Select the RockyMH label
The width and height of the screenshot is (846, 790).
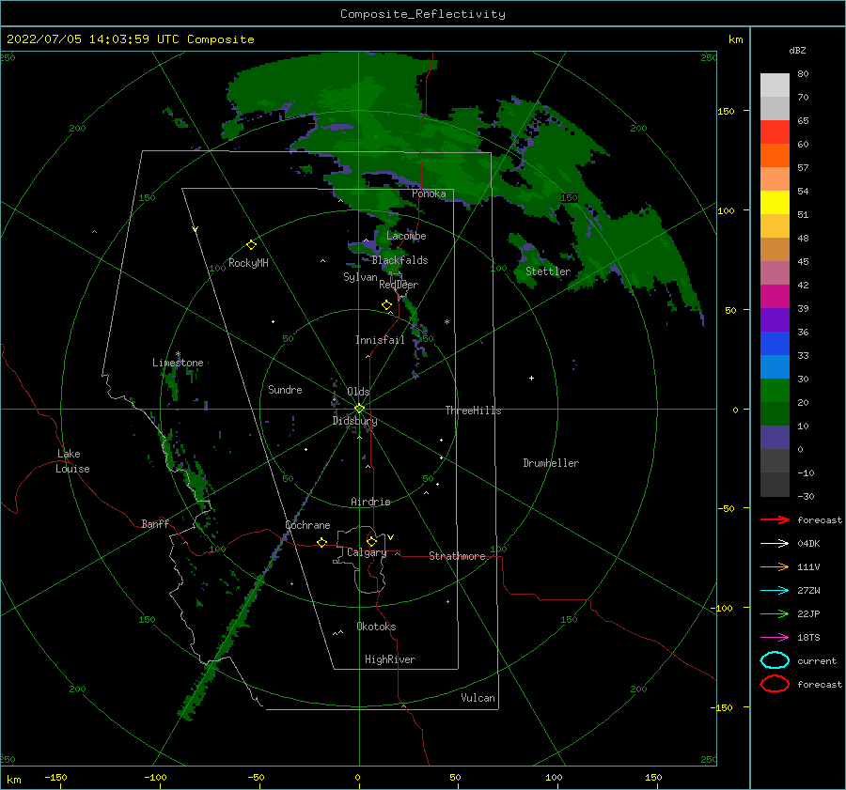[248, 263]
